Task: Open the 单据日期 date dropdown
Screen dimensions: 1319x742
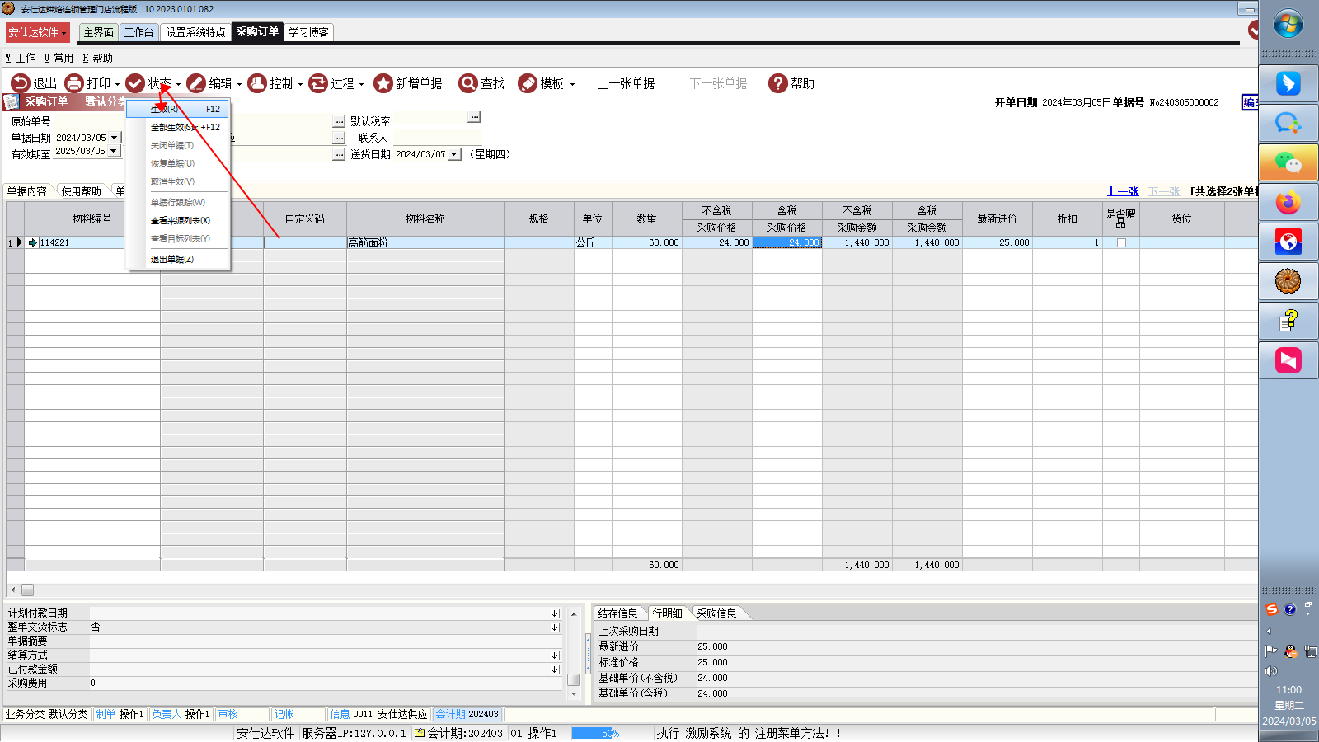Action: [x=114, y=138]
